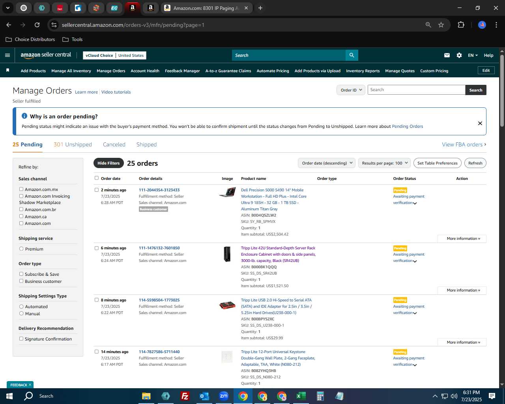Click in the order search input field

pyautogui.click(x=416, y=90)
